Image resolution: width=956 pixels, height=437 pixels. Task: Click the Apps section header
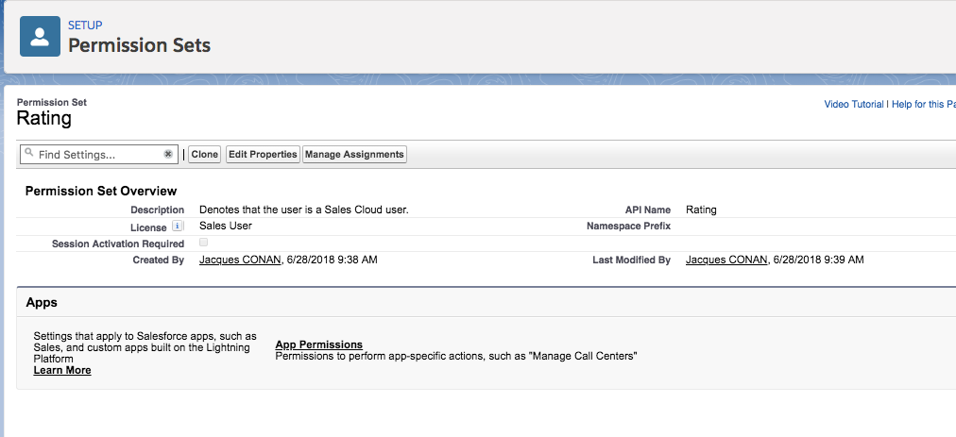pyautogui.click(x=42, y=303)
